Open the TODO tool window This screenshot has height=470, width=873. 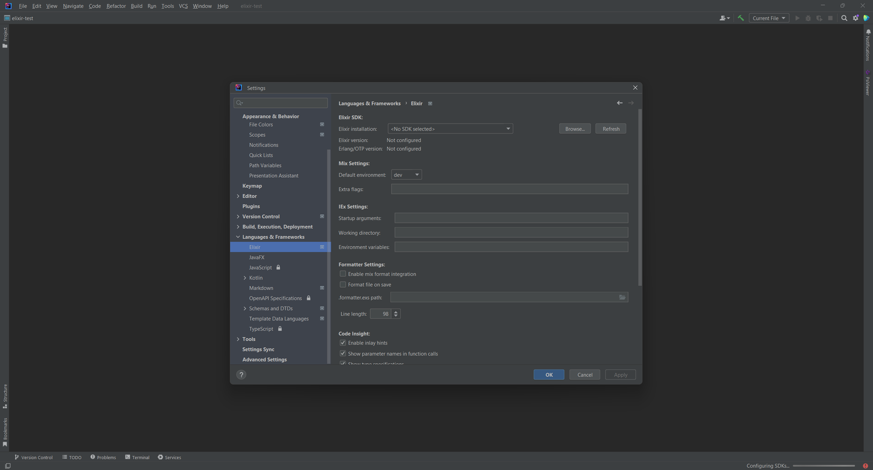72,457
